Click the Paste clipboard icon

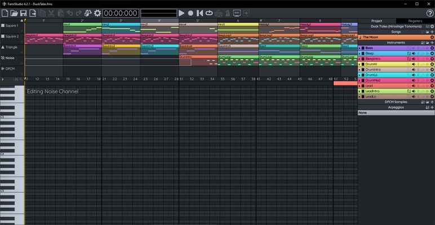coord(60,13)
